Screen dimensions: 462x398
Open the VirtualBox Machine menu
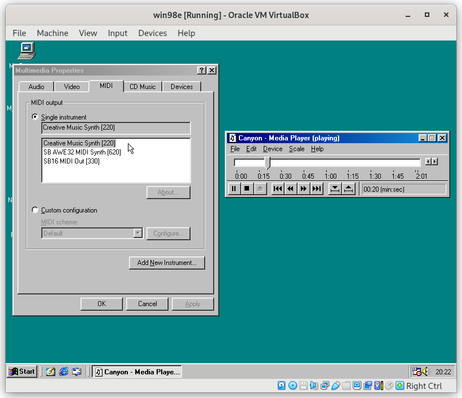pyautogui.click(x=52, y=33)
